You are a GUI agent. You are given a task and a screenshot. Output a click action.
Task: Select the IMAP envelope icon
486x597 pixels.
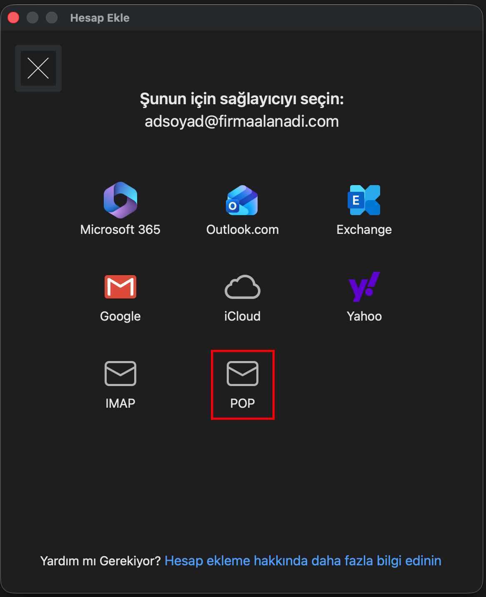click(120, 374)
